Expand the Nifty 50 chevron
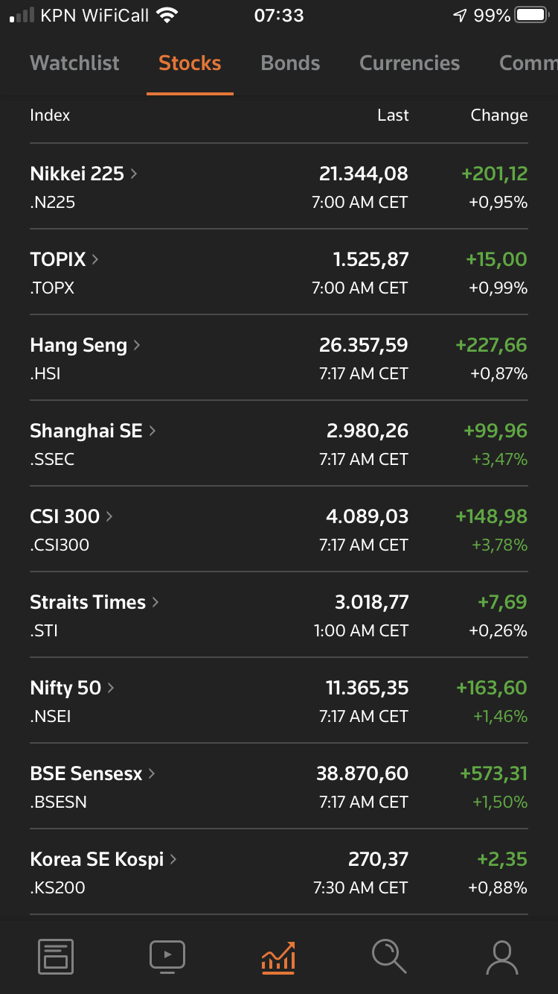 tap(111, 688)
